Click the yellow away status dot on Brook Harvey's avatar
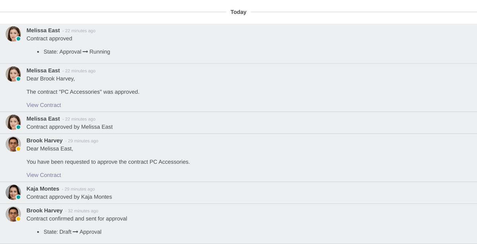This screenshot has width=477, height=244. pyautogui.click(x=18, y=150)
